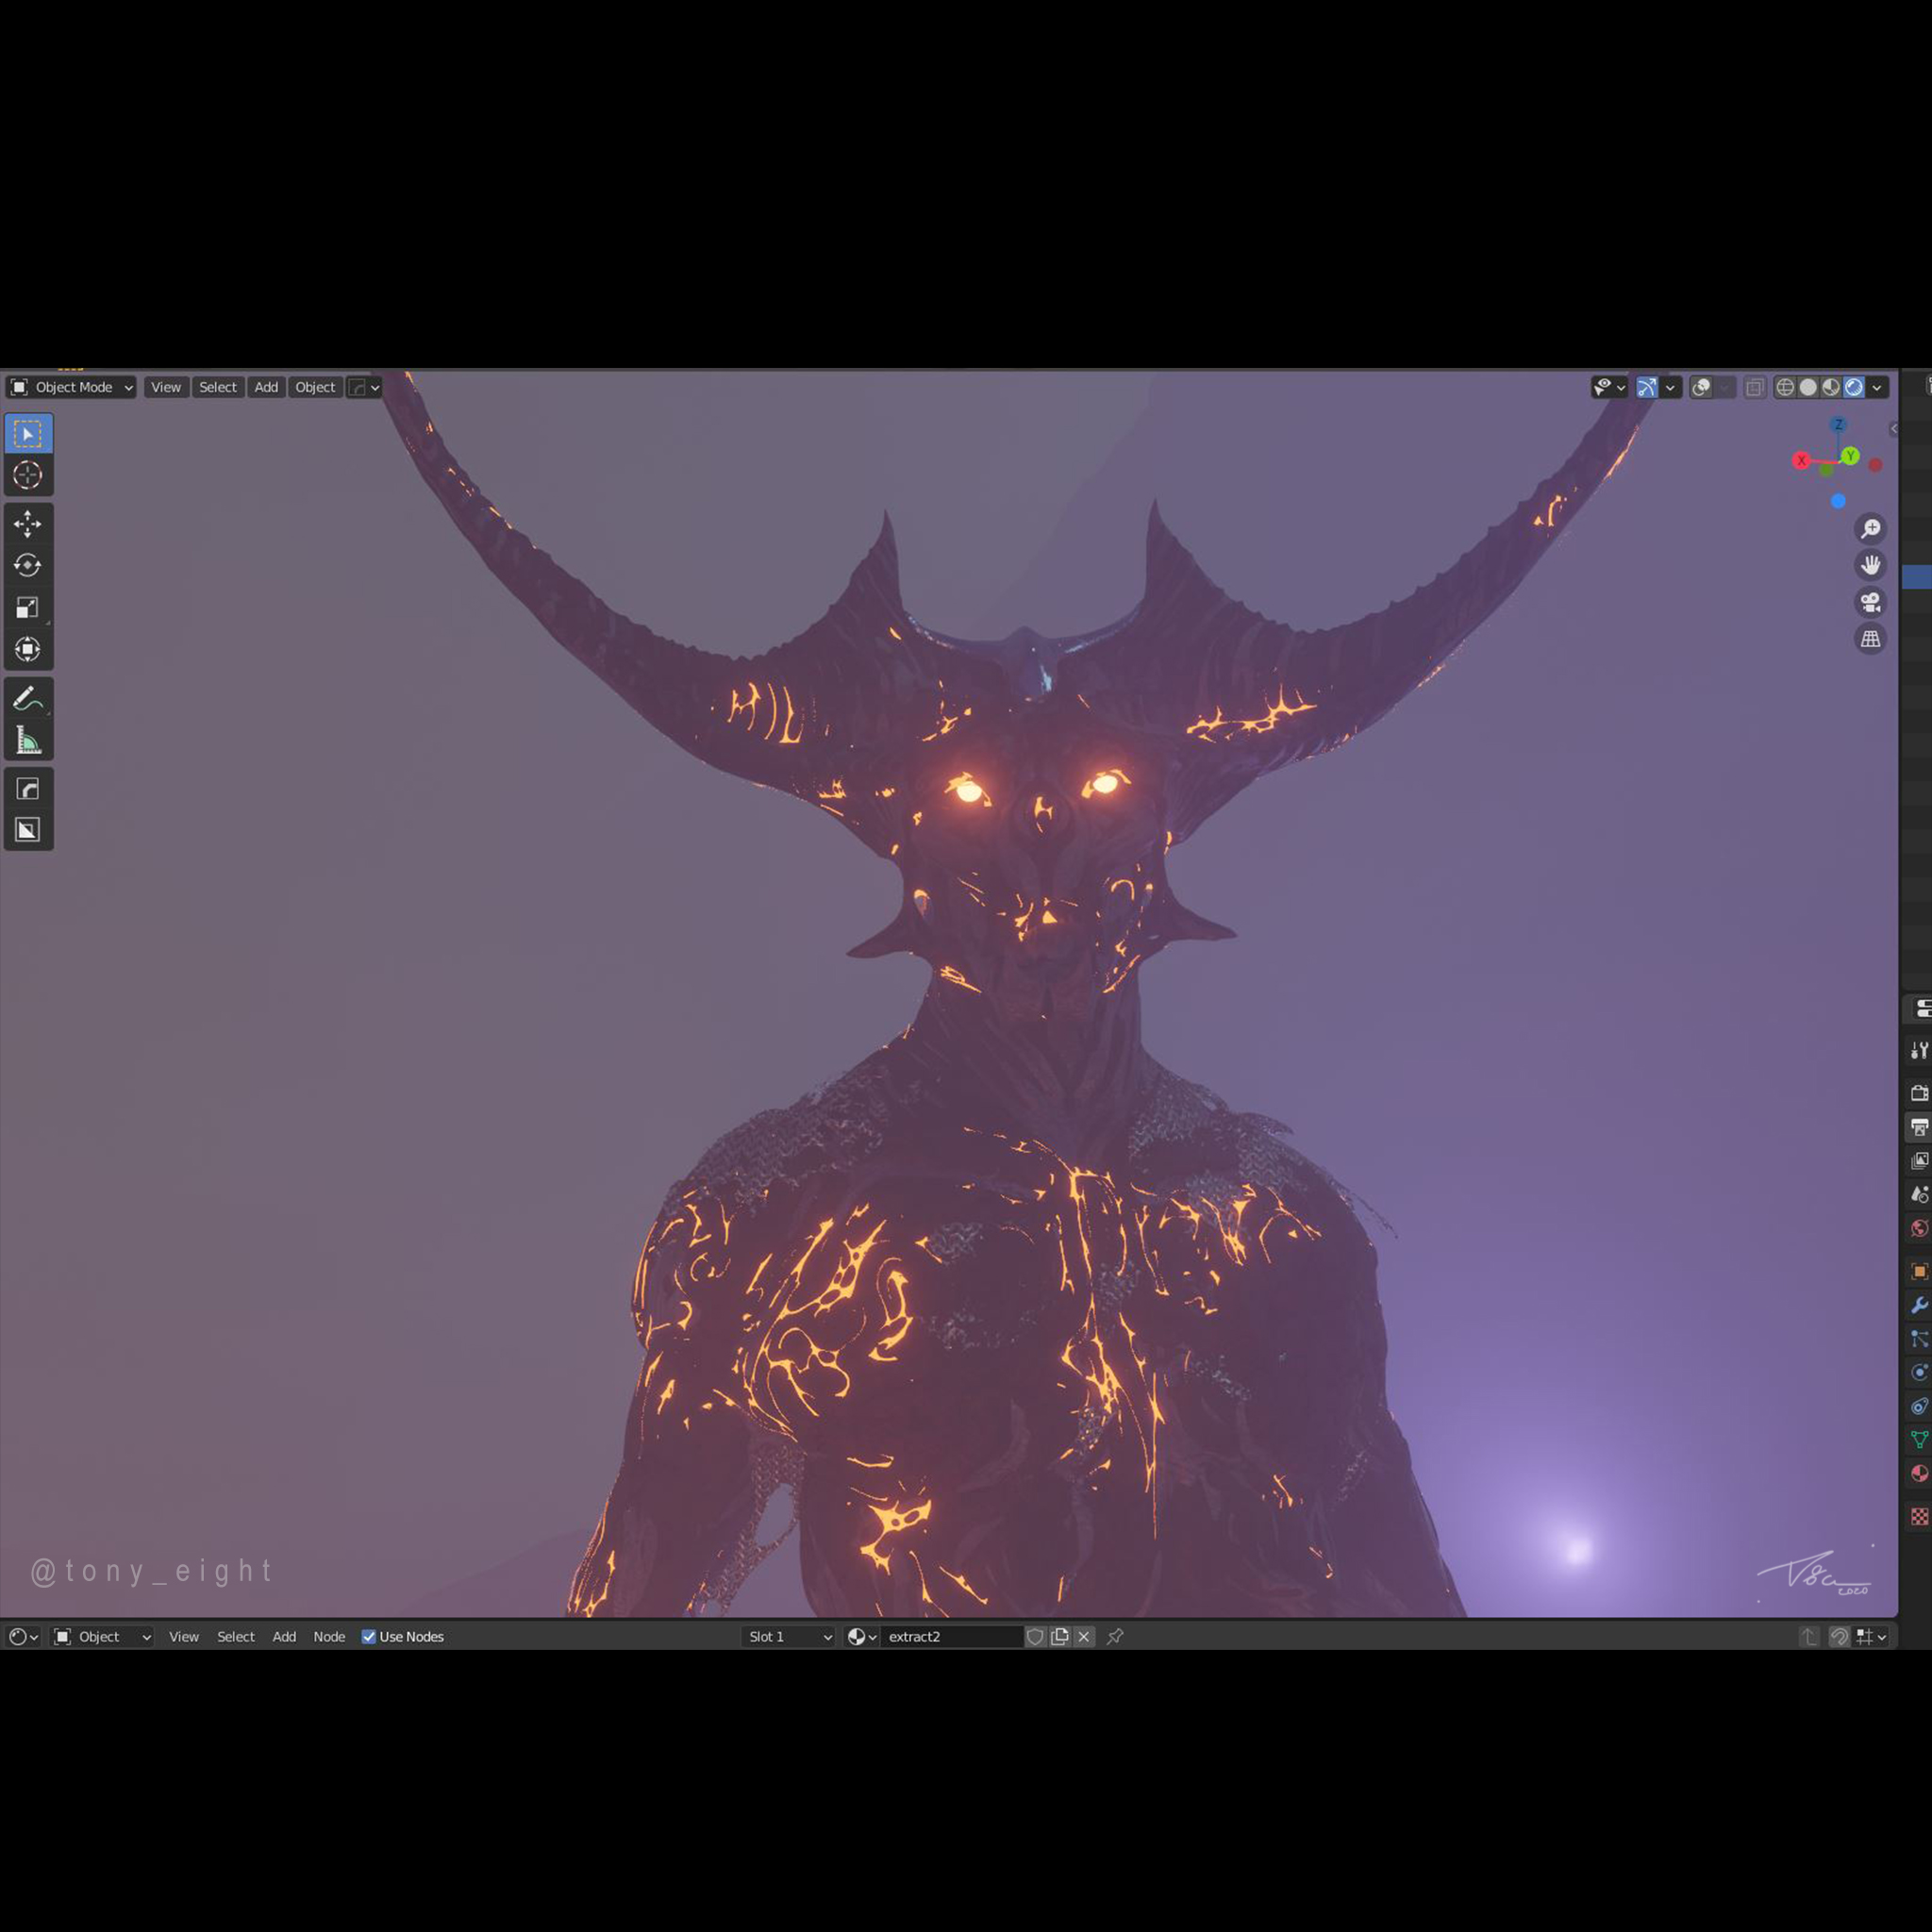Open the 3D viewport Object menu
1932x1932 pixels.
(x=315, y=387)
